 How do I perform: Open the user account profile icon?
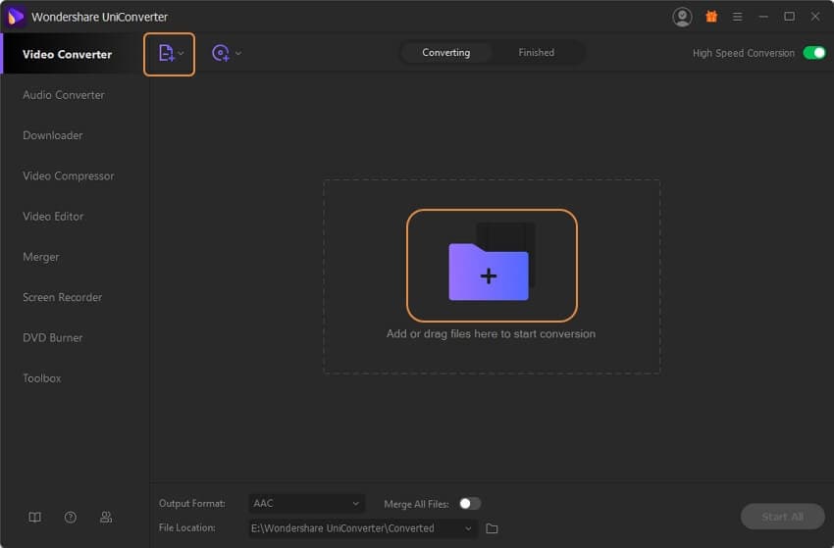682,17
